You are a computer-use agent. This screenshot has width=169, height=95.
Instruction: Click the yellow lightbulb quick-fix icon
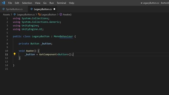(x=15, y=54)
